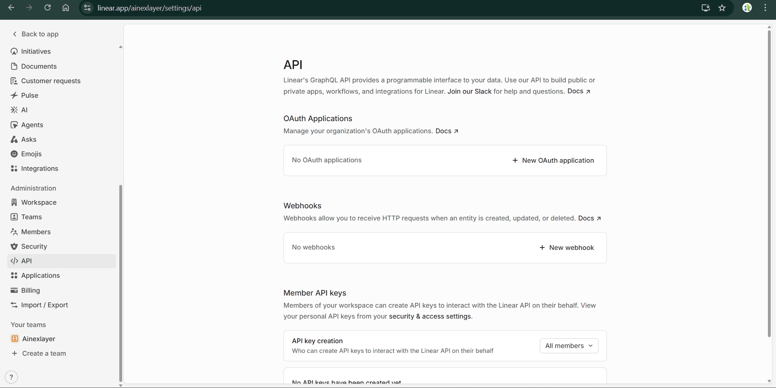
Task: Click the New webhook button
Action: 567,247
